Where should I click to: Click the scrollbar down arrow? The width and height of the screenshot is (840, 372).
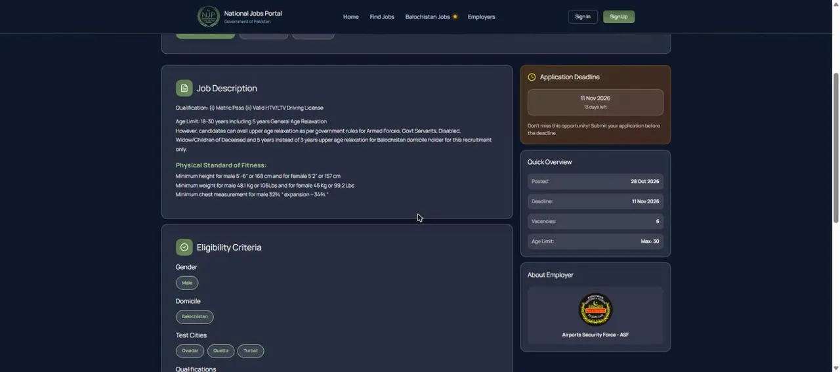click(835, 367)
